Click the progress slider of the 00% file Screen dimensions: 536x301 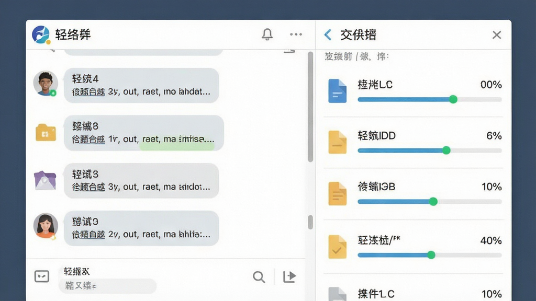[x=430, y=99]
